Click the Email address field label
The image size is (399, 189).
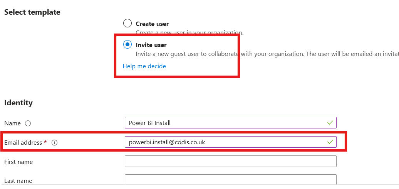(x=23, y=143)
